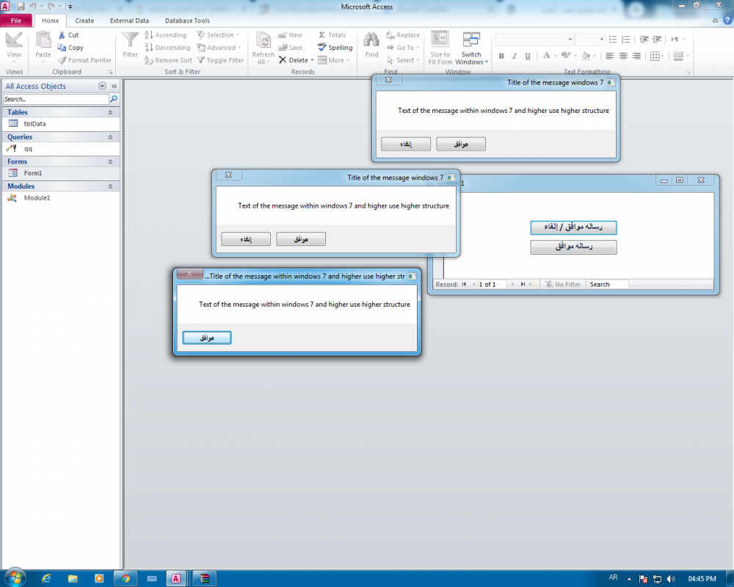Switch to the Home ribbon tab
Viewport: 734px width, 587px height.
coord(51,21)
